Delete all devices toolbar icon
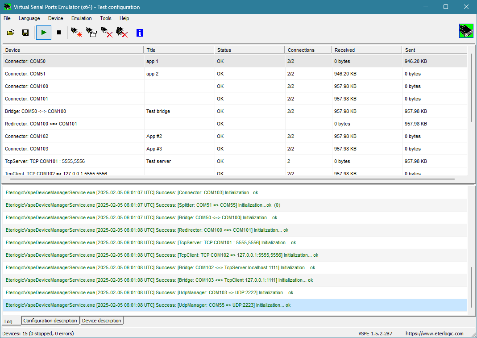Image resolution: width=477 pixels, height=338 pixels. (122, 32)
